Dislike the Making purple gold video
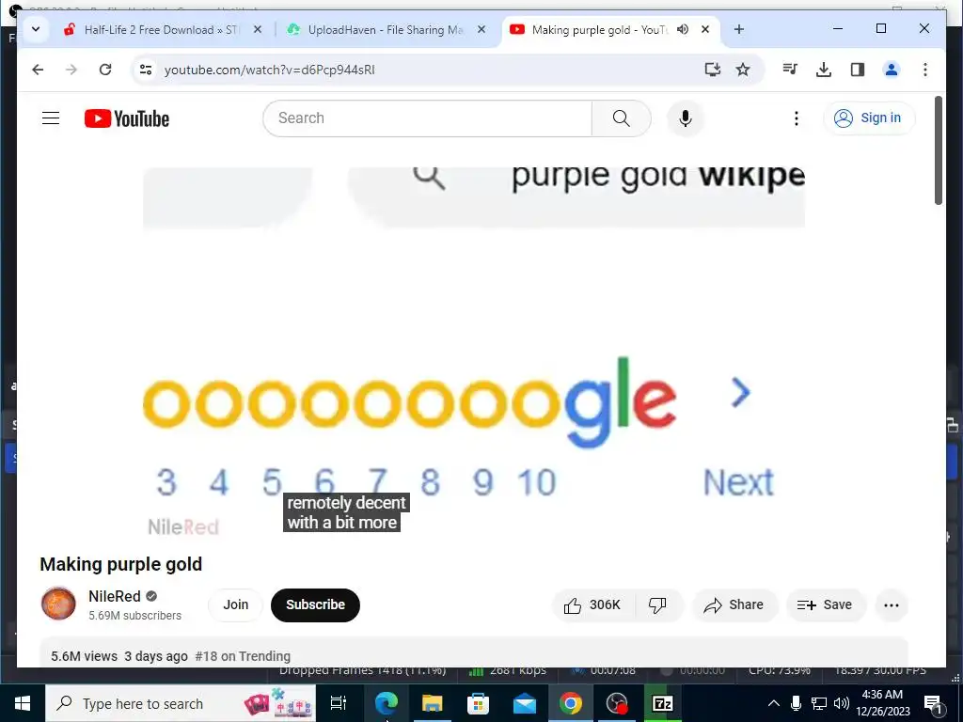The image size is (963, 722). (658, 605)
